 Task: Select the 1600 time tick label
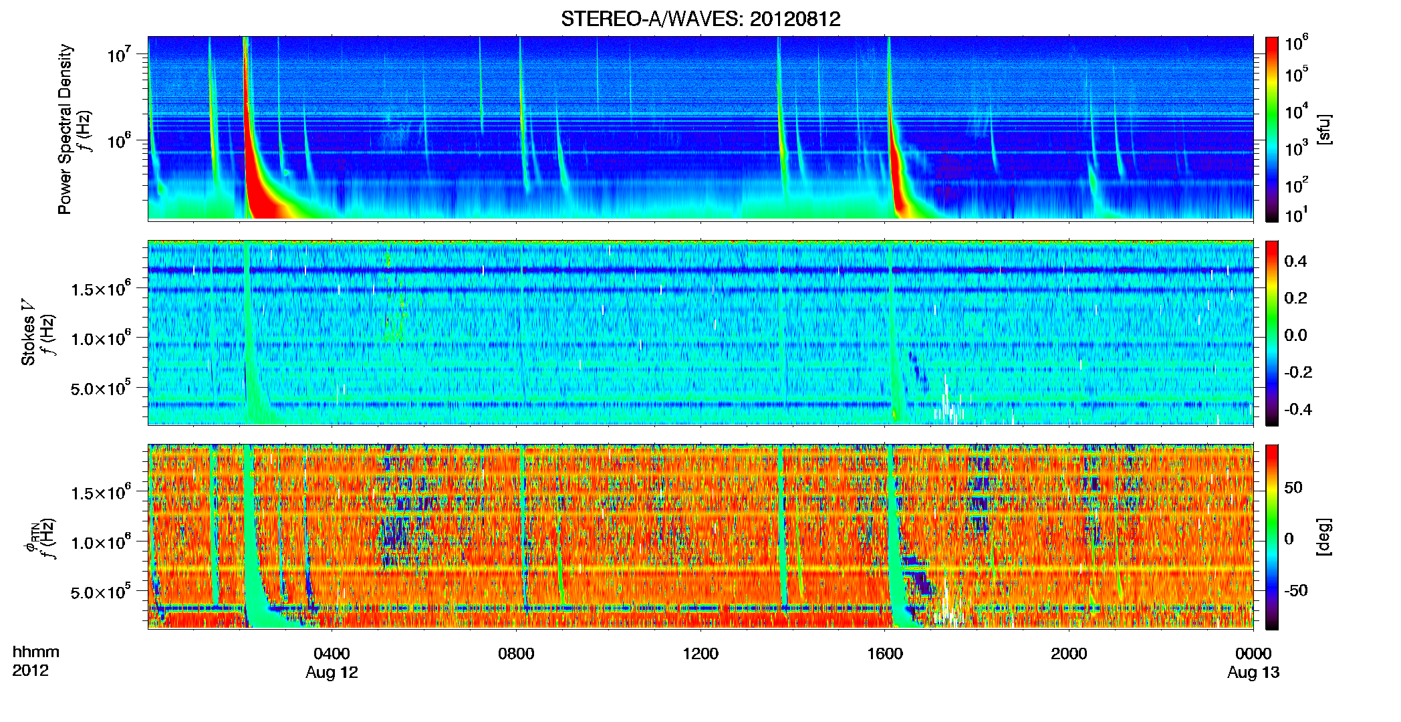tap(885, 654)
